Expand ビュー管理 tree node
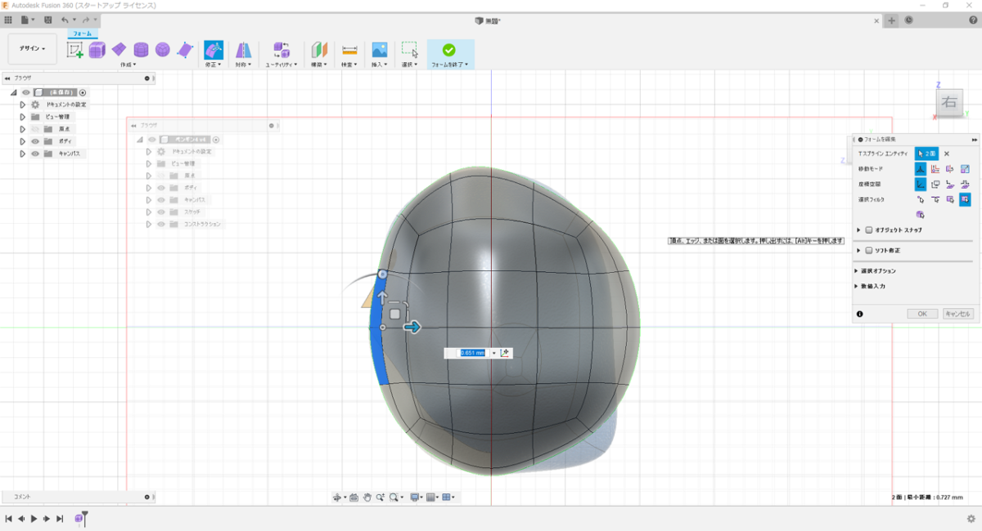The width and height of the screenshot is (982, 531). [x=23, y=117]
